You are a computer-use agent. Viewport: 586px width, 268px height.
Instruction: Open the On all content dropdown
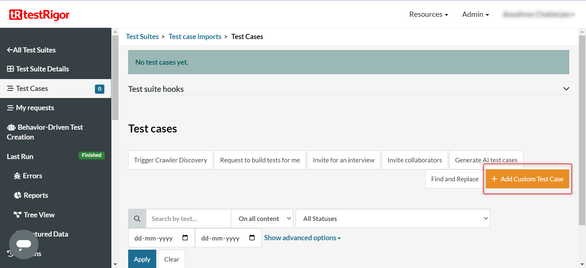(x=262, y=219)
